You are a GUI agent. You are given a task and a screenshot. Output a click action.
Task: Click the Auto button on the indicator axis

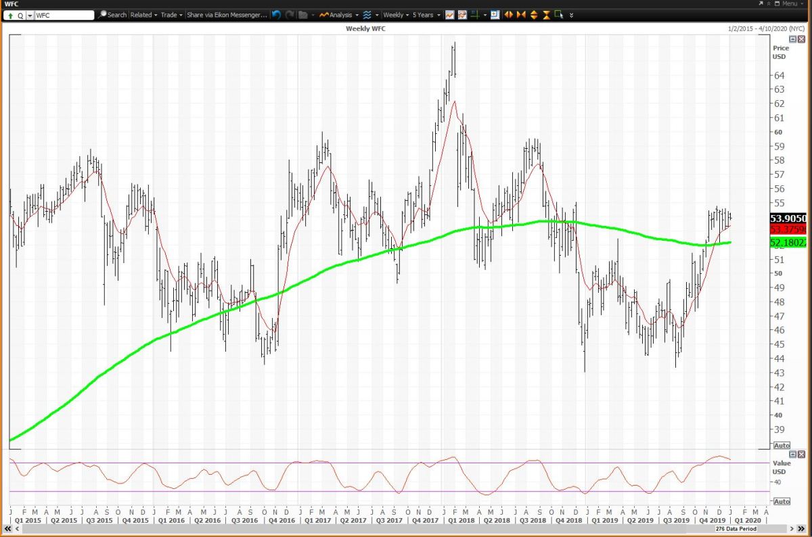782,501
